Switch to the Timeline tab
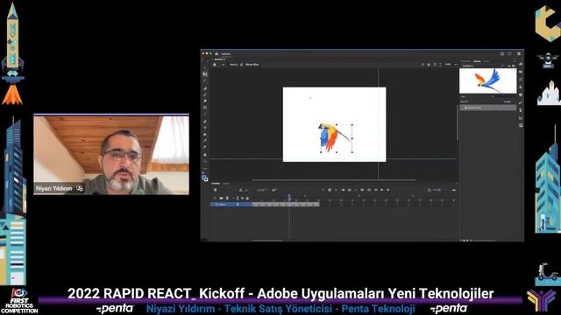 pos(216,183)
